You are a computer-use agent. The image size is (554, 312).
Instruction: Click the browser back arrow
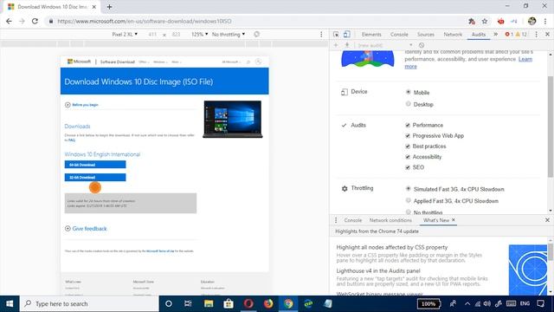tap(9, 21)
